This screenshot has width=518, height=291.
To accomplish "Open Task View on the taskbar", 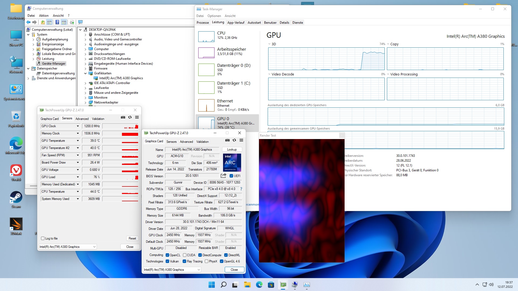I will (x=235, y=285).
